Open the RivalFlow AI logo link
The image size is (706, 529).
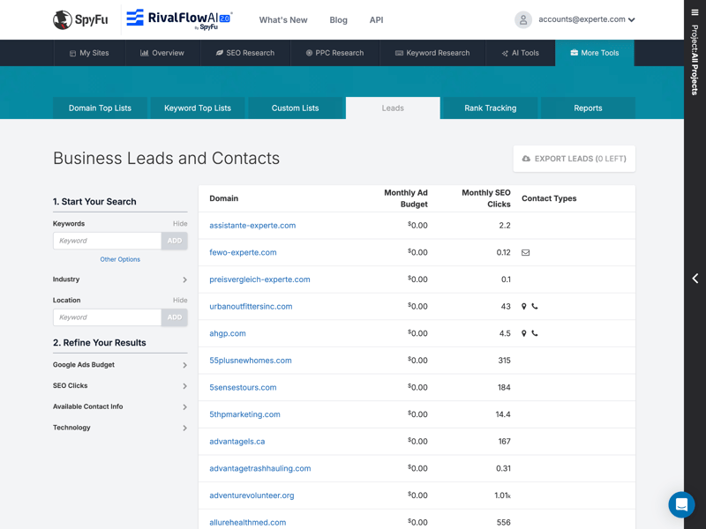pos(178,19)
